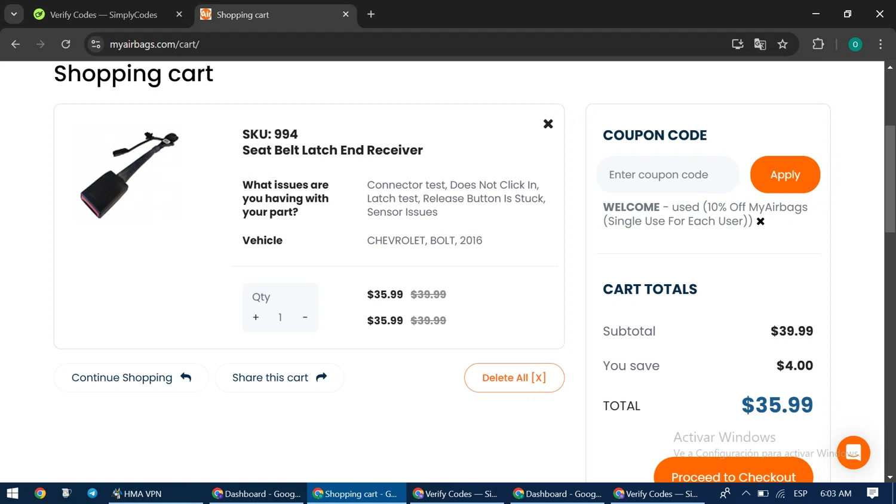Open the Telegram taskbar icon

[x=92, y=493]
